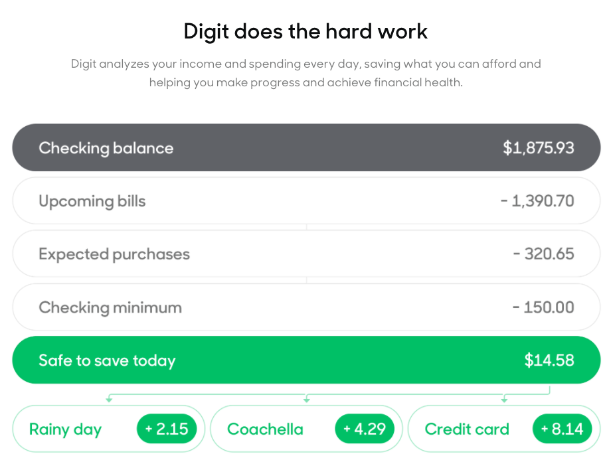Click the $14.58 savings amount
This screenshot has width=607, height=462.
coord(549,360)
